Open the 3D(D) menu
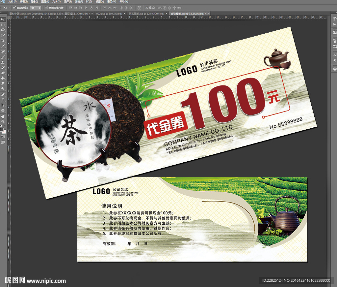 (89, 2)
